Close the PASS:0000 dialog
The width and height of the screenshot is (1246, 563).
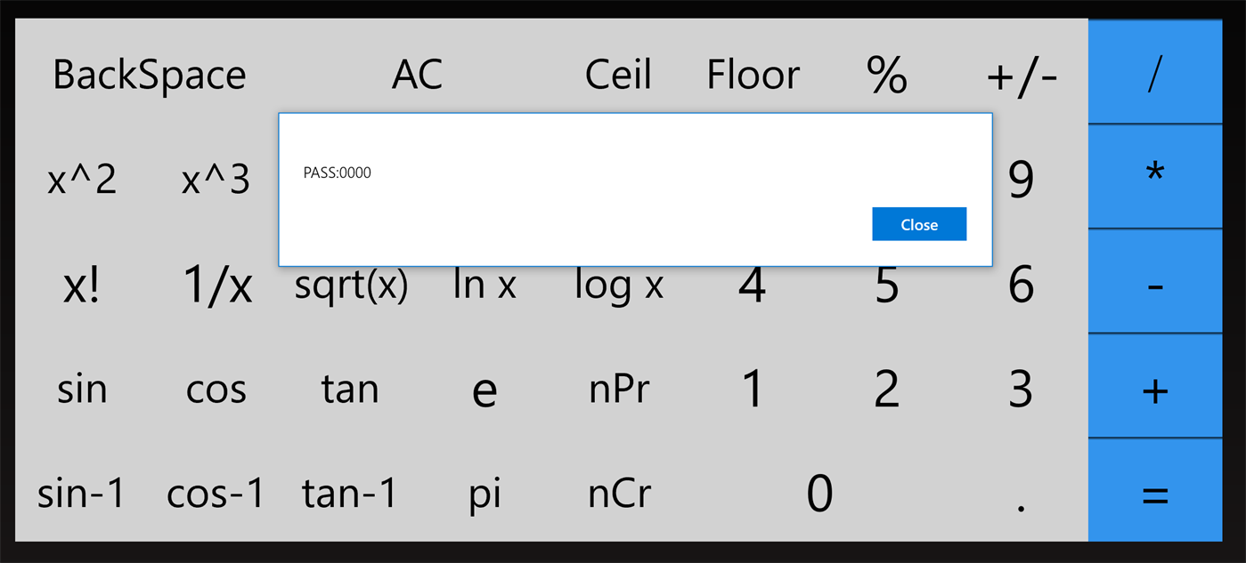(x=918, y=224)
